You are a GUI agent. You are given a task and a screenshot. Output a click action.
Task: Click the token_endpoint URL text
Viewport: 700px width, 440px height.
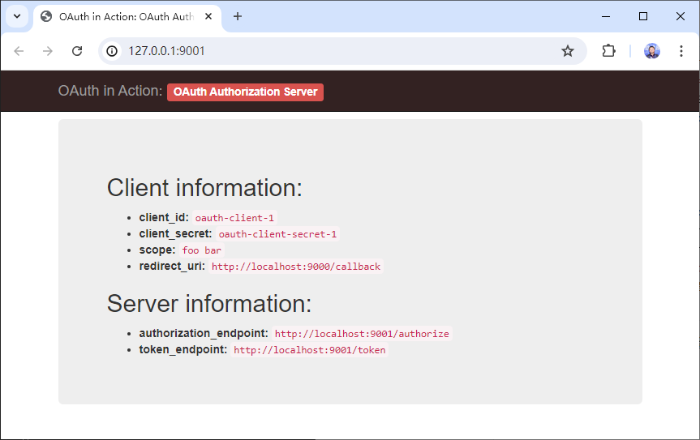pyautogui.click(x=310, y=350)
